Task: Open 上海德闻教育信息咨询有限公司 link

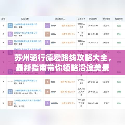Action: [x=28, y=91]
